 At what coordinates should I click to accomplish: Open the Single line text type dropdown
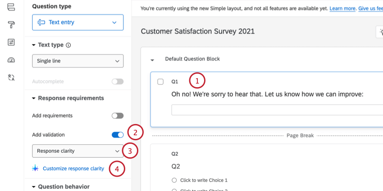click(78, 61)
